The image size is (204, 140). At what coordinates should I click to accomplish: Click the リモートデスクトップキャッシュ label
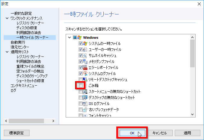108,80
